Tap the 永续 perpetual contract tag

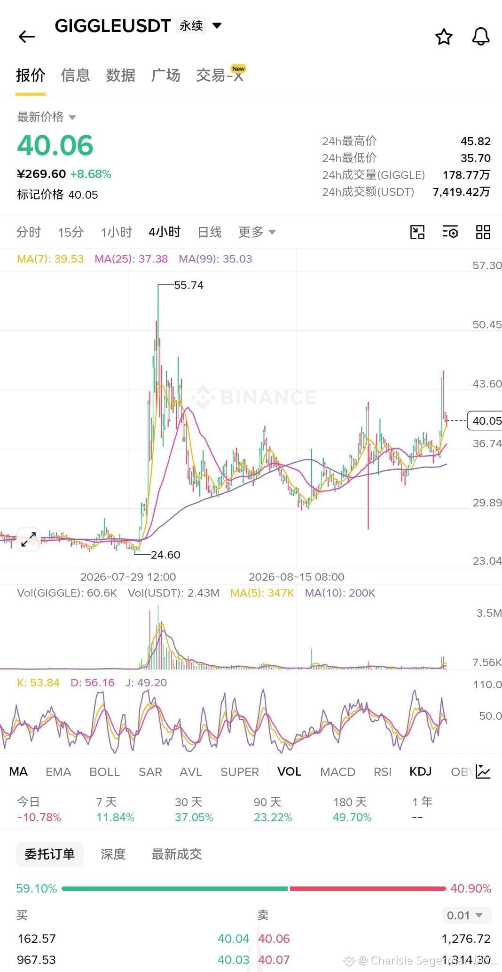(191, 25)
